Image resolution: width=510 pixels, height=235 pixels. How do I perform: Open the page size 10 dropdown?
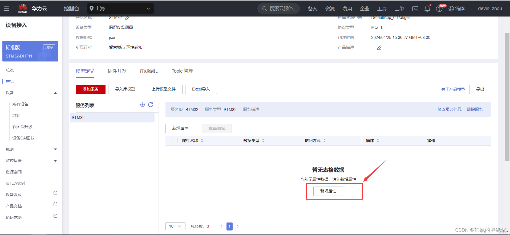(175, 226)
